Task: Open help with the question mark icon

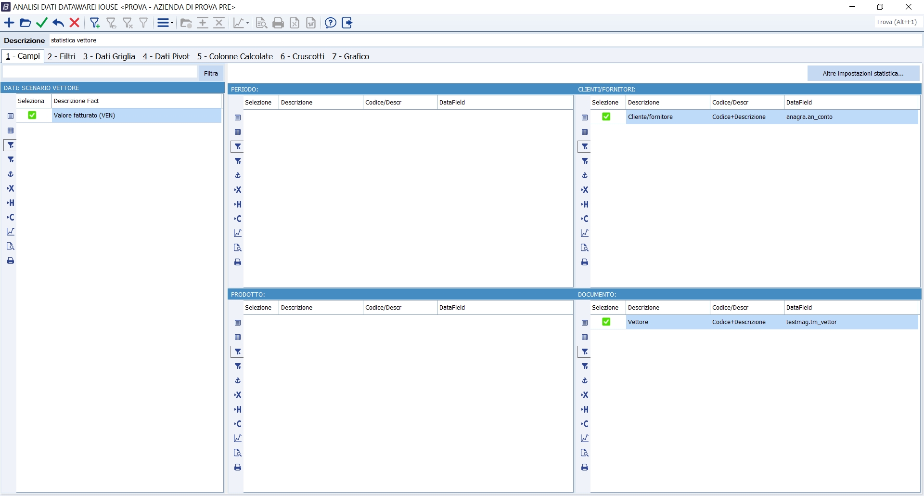Action: click(331, 23)
